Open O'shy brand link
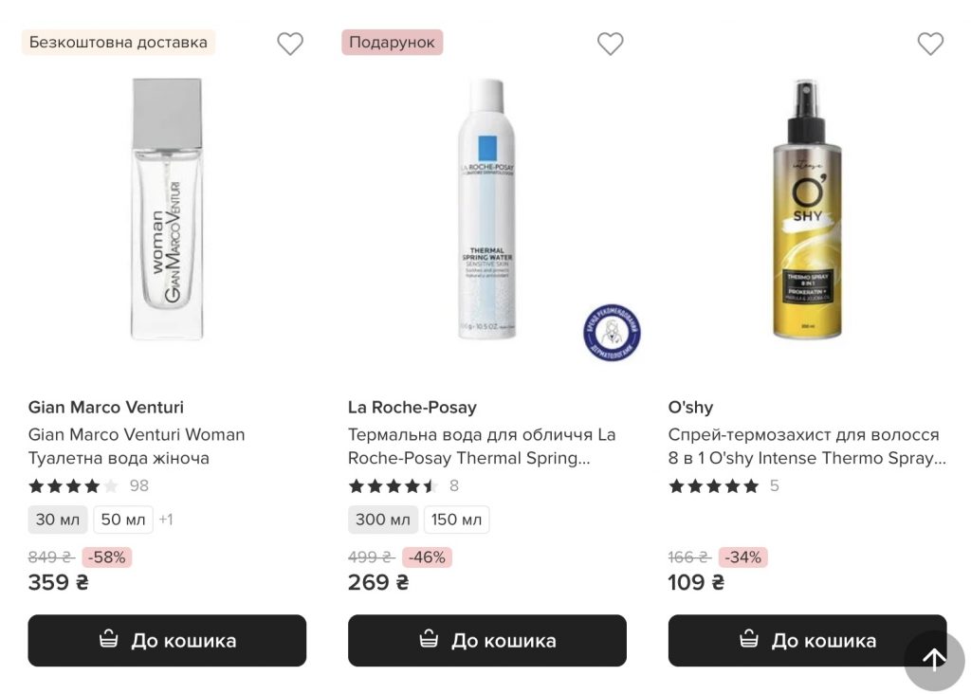Viewport: 971px width, 694px height. pyautogui.click(x=690, y=408)
